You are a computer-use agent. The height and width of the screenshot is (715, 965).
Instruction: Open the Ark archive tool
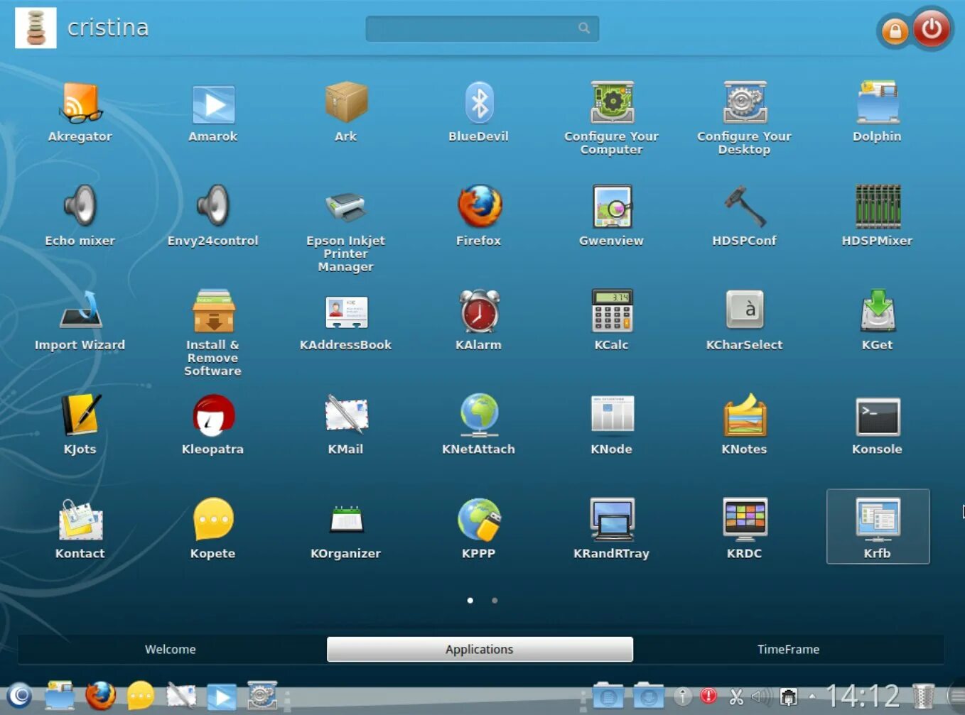346,111
